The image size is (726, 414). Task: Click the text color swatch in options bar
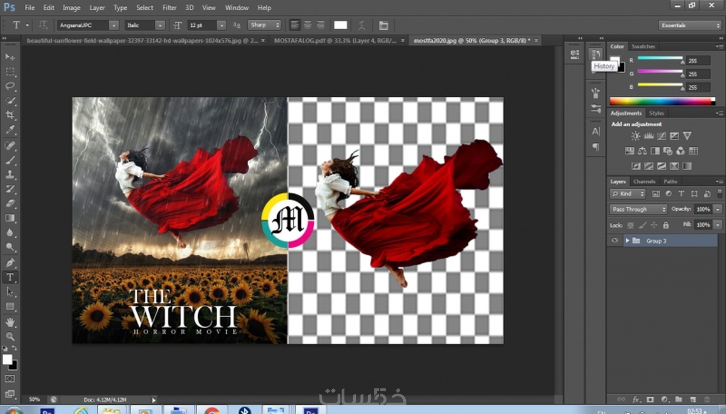coord(340,25)
